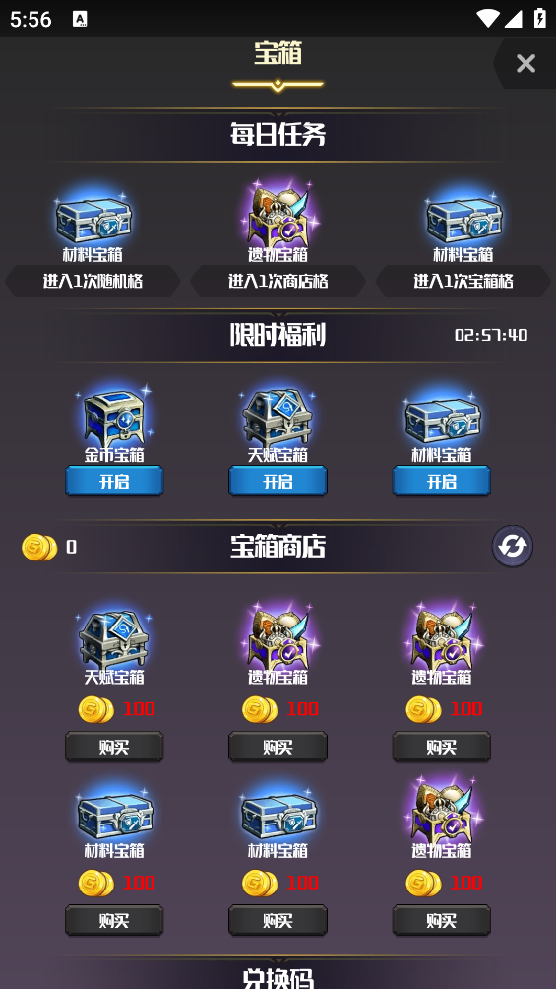Buy bottom-left 材料宝箱 in shop
Viewport: 556px width, 989px height.
point(114,920)
